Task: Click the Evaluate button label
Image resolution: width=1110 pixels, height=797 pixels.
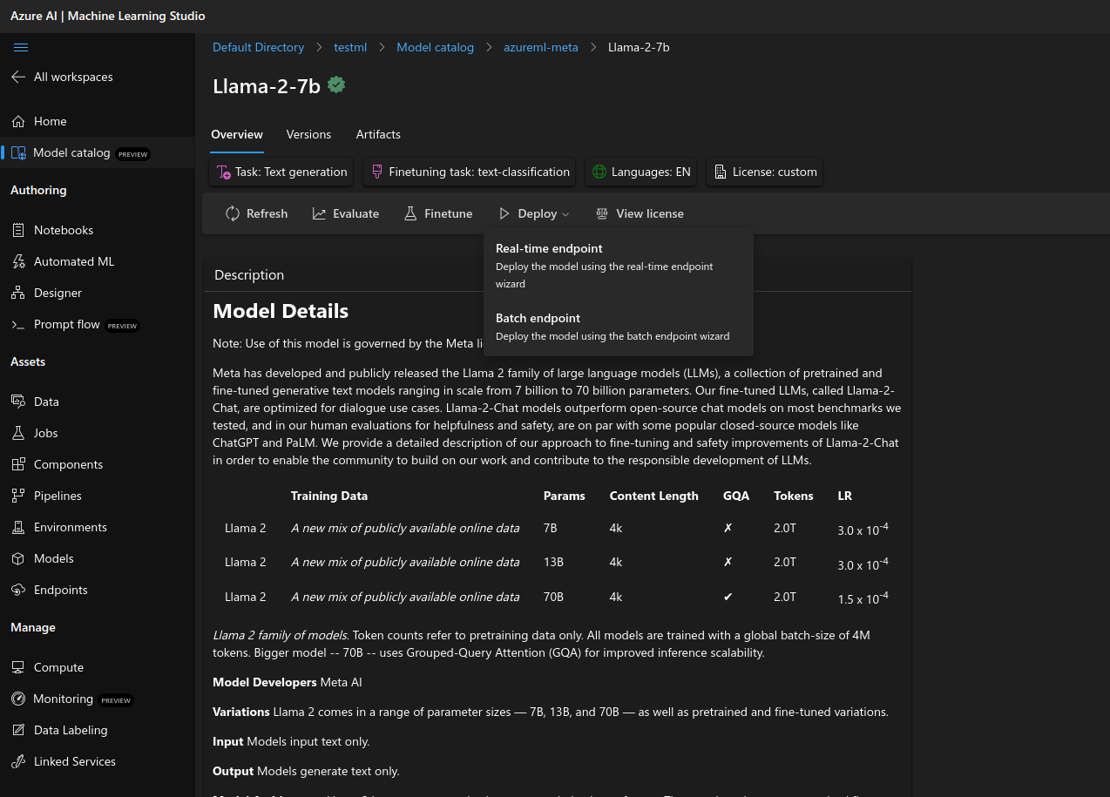Action: [x=355, y=213]
